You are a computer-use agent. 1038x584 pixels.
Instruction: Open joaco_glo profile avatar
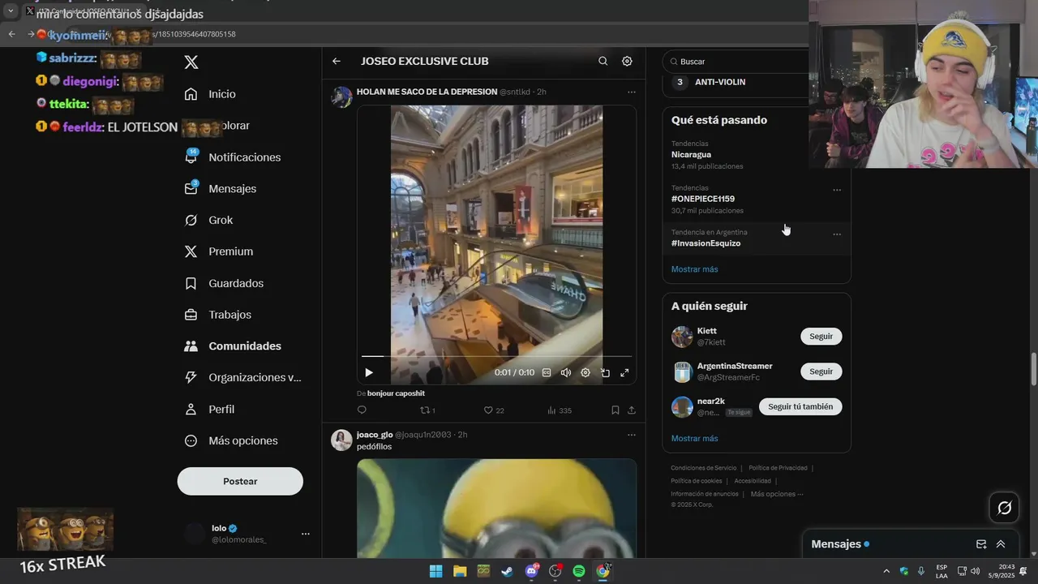coord(341,440)
